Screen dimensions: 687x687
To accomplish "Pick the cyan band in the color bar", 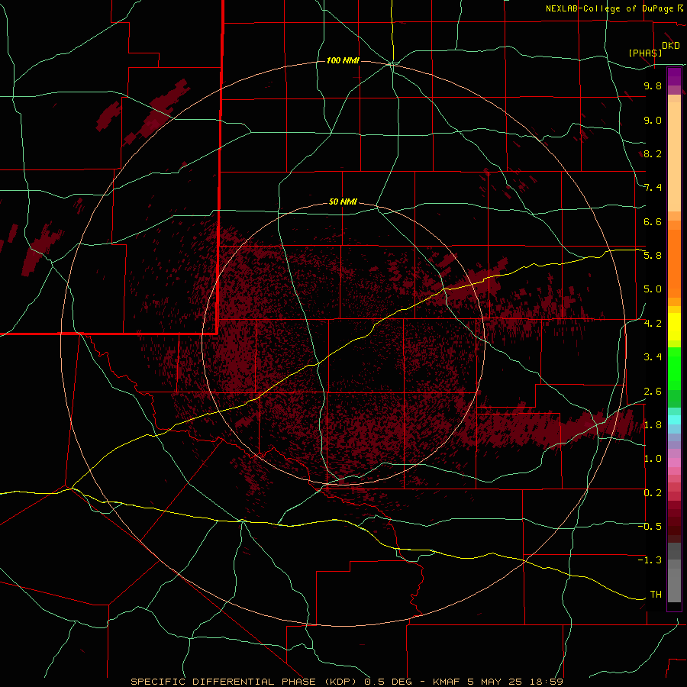I will click(674, 419).
